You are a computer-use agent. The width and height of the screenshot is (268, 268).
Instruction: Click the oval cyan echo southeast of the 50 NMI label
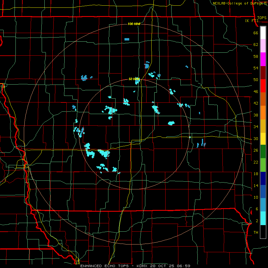171,123
